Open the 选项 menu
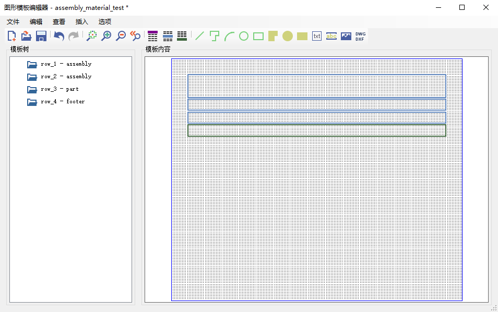Screen dimensions: 498x312 coord(104,21)
